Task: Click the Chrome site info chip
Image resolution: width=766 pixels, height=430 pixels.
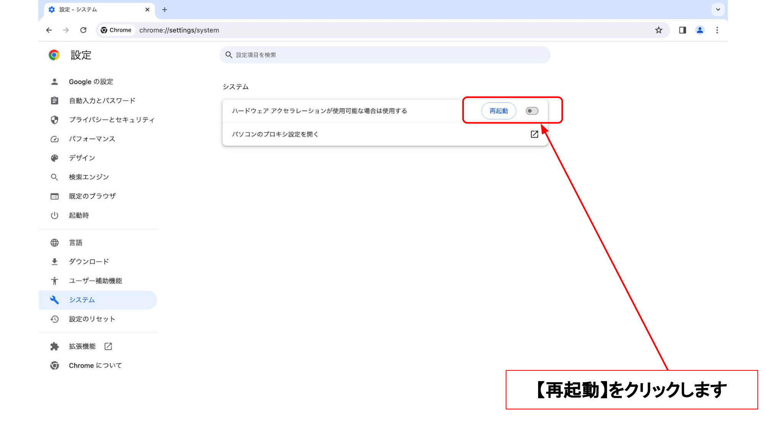Action: 116,30
